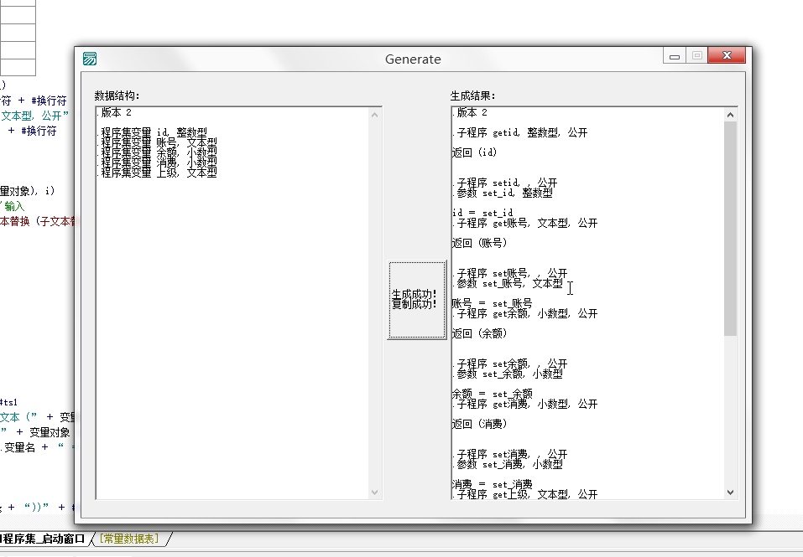Switch to the 程序集_启动窗口 tab
803x557 pixels.
click(45, 539)
